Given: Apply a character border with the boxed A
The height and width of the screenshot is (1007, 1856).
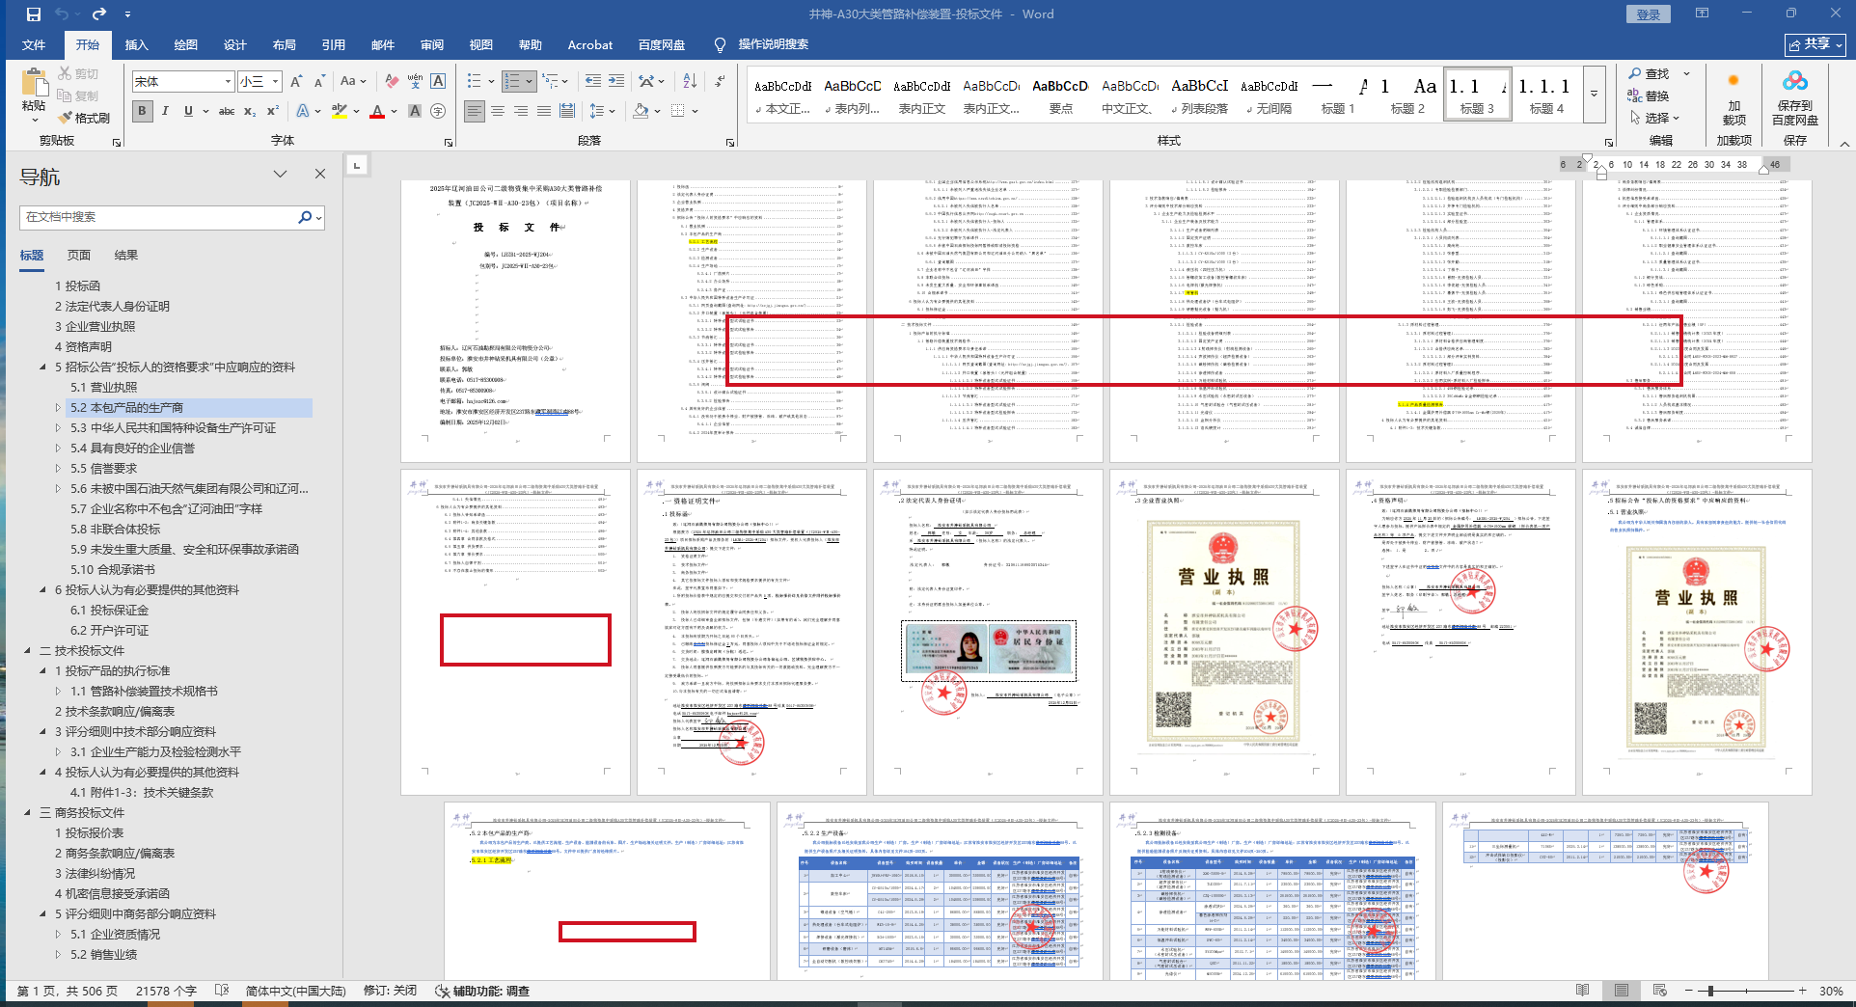Looking at the screenshot, I should tap(438, 81).
